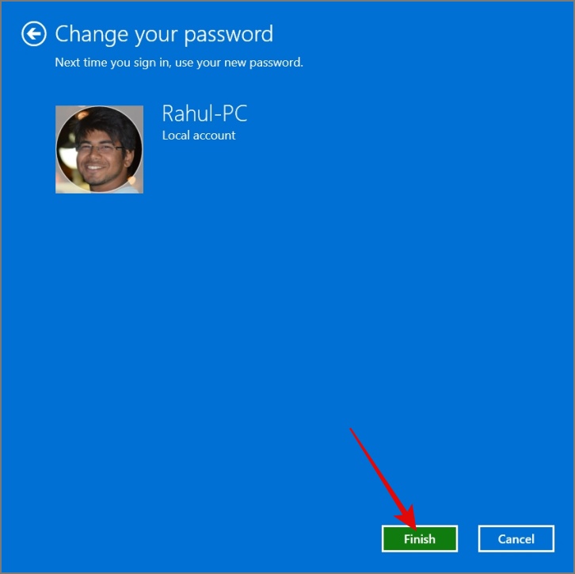Viewport: 575px width, 574px height.
Task: Click the 'Next time you sign in' message
Action: click(179, 63)
